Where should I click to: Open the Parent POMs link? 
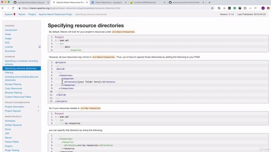click(11, 142)
